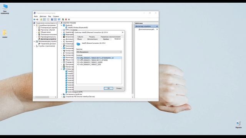Open the Вид menu

pos(50,16)
